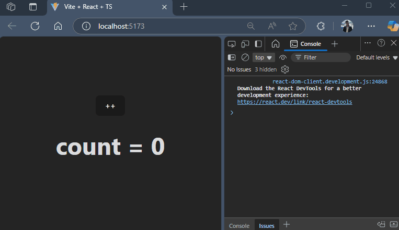Open the tab actions menu icon
Image resolution: width=399 pixels, height=230 pixels.
[x=33, y=7]
